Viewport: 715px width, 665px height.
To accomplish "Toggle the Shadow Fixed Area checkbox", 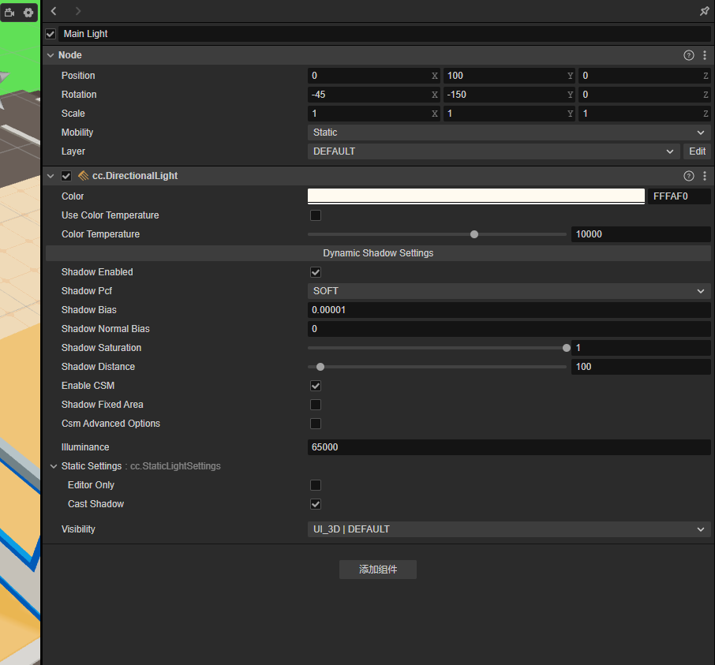I will [x=316, y=405].
